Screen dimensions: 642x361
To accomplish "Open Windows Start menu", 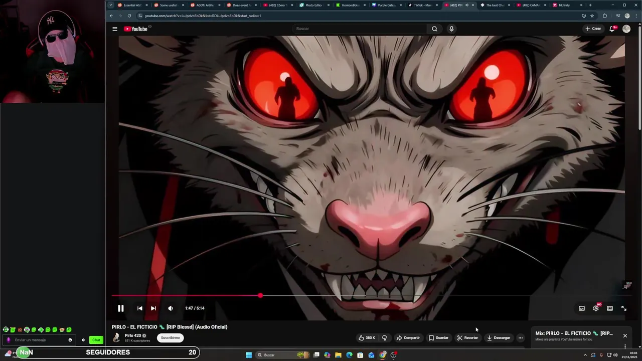I will coord(249,355).
